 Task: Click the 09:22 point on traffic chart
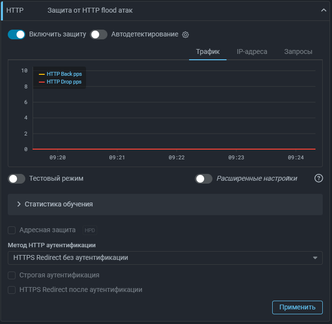tap(176, 149)
